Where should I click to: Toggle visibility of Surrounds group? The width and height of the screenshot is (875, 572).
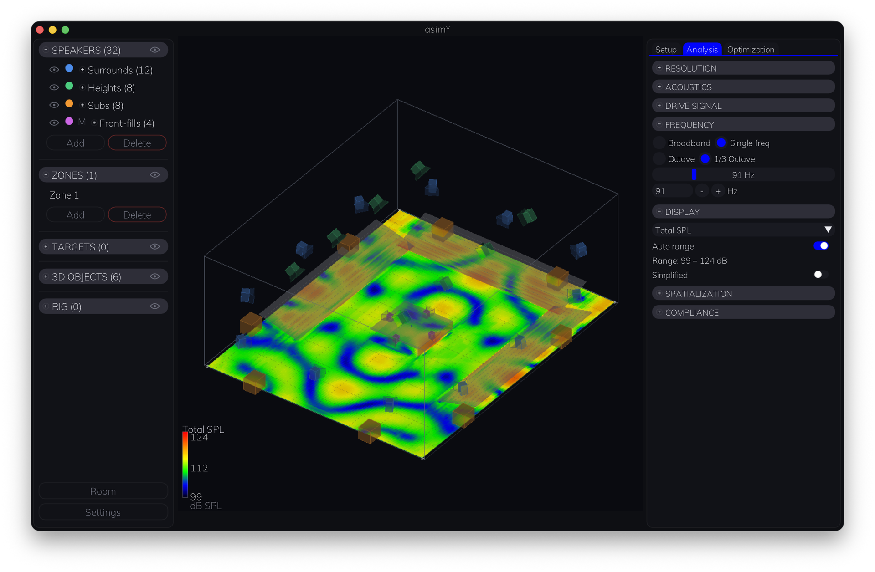pyautogui.click(x=54, y=70)
